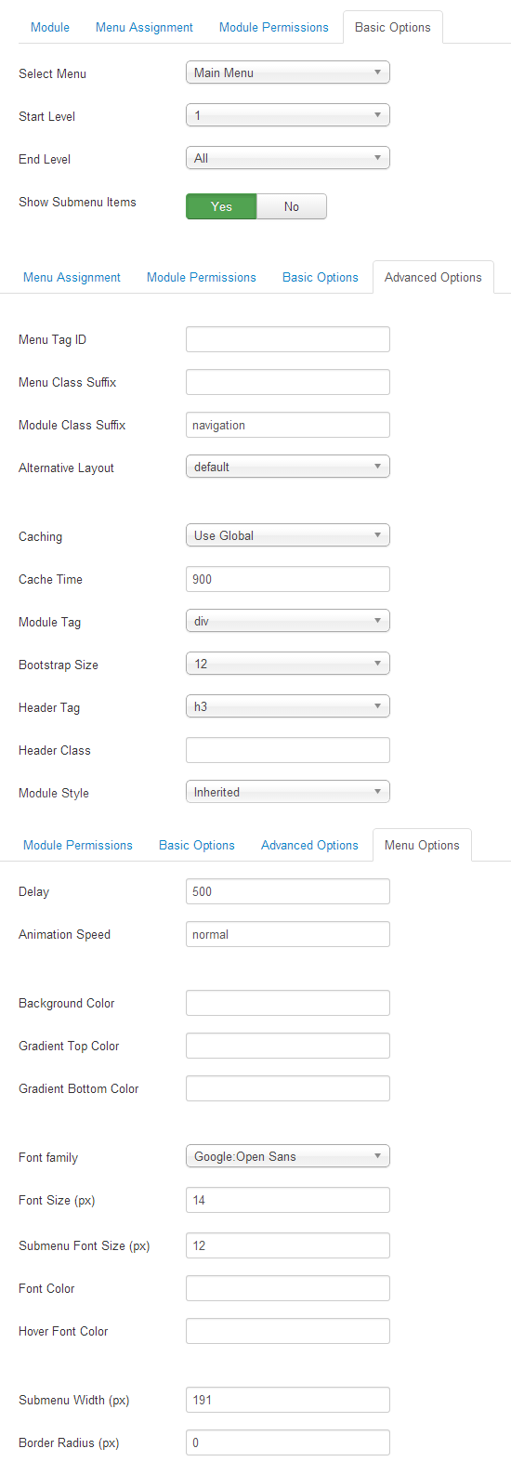511x1475 pixels.
Task: Focus the Menu Tag ID field
Action: [x=288, y=339]
